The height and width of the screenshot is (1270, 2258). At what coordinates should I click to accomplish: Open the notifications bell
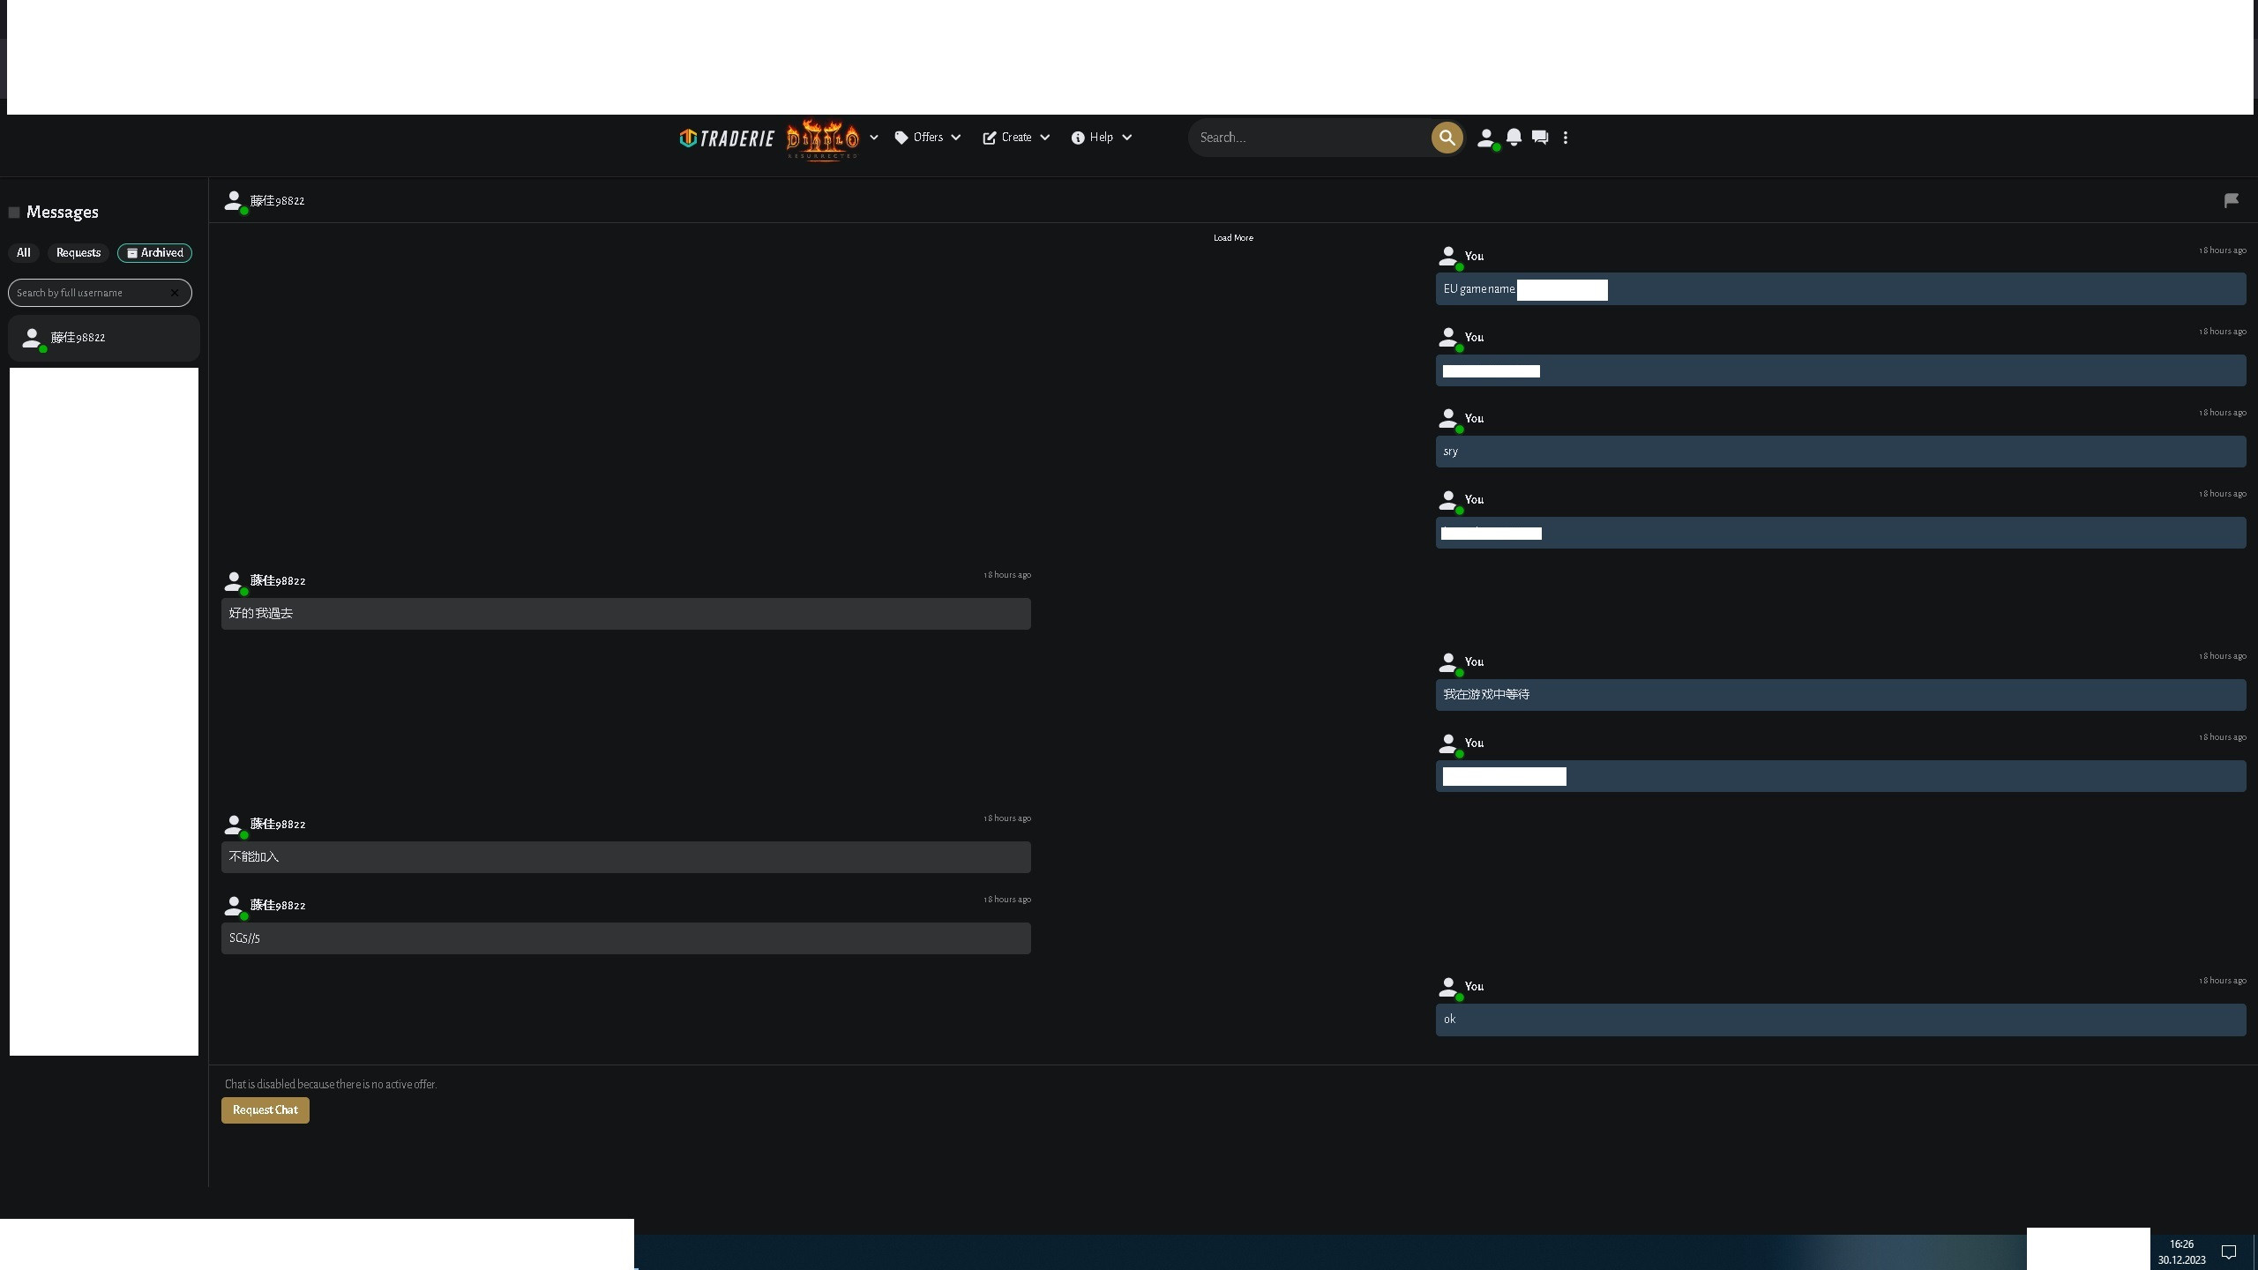click(x=1514, y=138)
